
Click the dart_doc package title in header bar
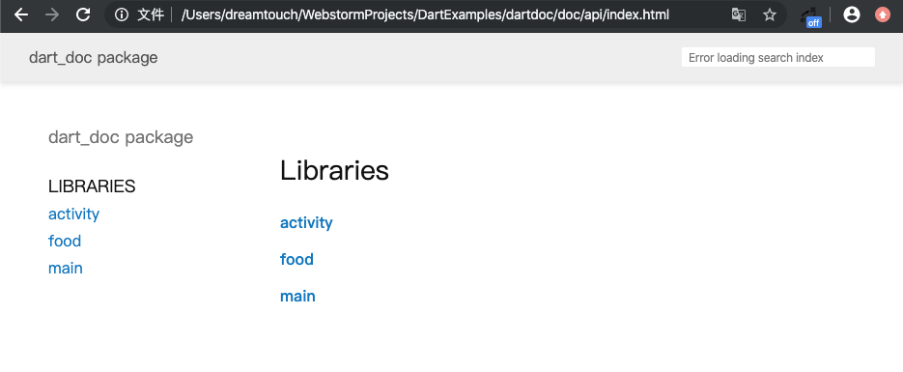coord(94,58)
